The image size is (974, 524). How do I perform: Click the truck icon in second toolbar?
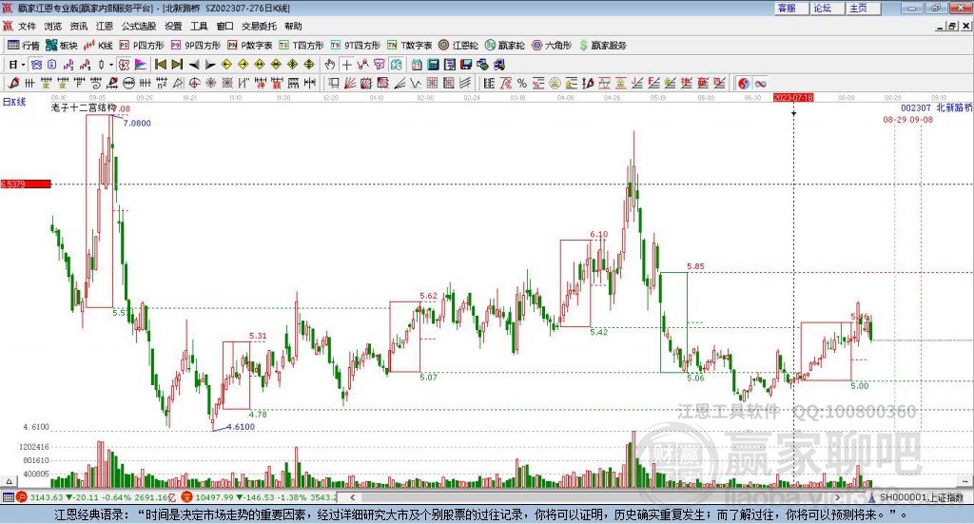coord(498,65)
